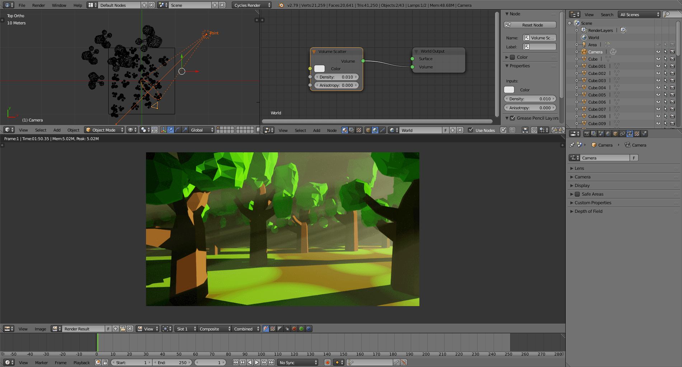Open the Render menu in the top bar
682x367 pixels.
[38, 5]
